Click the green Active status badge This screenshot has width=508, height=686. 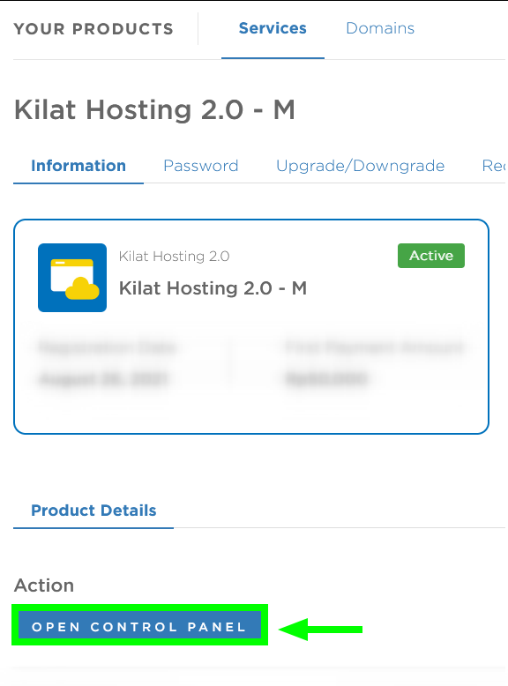click(x=431, y=256)
